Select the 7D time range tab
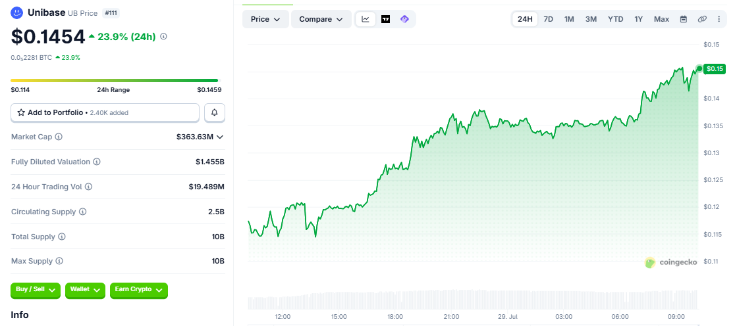This screenshot has height=326, width=735. [x=549, y=19]
